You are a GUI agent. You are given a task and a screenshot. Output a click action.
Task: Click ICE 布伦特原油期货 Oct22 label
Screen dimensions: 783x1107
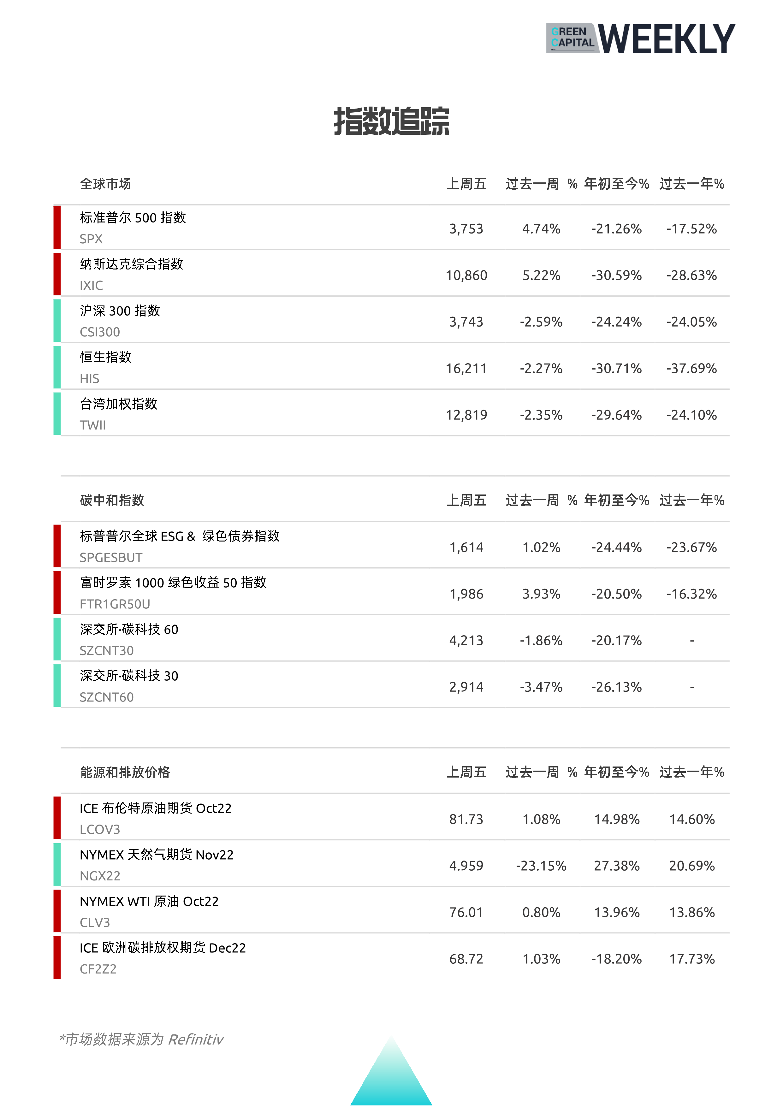(x=155, y=808)
